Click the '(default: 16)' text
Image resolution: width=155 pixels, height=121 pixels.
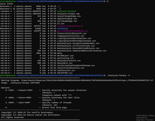(x=50, y=105)
